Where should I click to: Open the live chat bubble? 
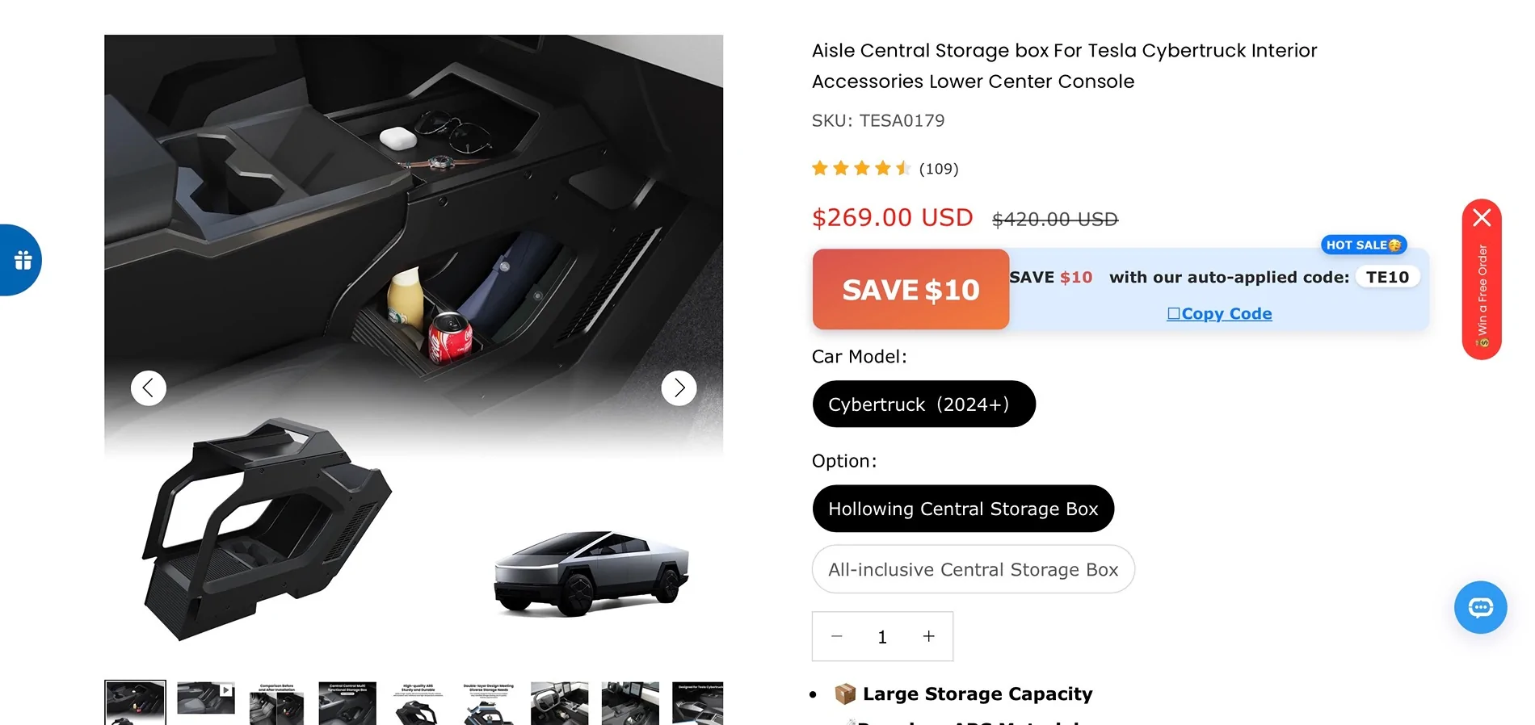click(x=1480, y=607)
